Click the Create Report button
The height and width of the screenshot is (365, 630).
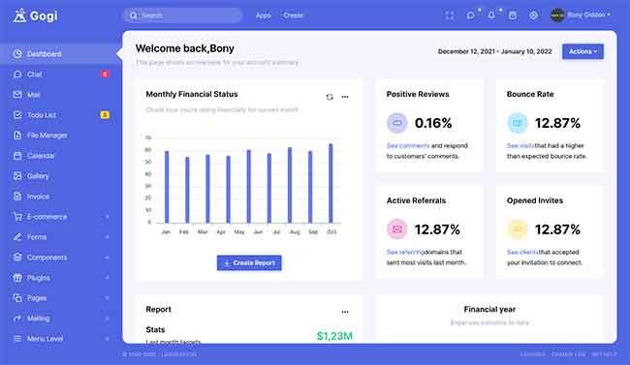249,263
